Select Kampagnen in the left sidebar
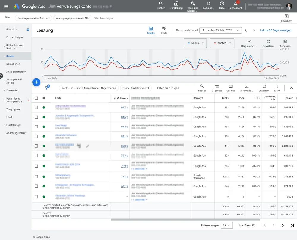This screenshot has height=240, width=297. (13, 64)
